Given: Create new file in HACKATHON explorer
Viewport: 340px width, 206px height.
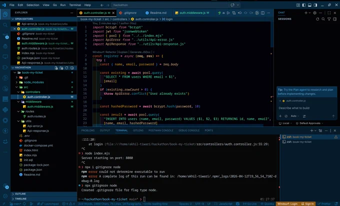Looking at the screenshot, I should tap(56, 68).
